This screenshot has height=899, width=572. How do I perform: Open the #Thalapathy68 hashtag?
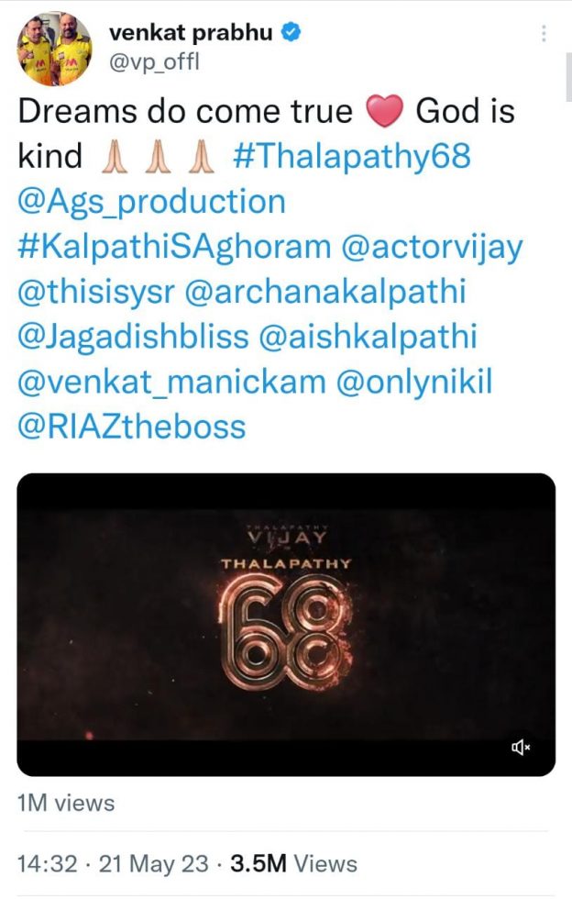(352, 156)
